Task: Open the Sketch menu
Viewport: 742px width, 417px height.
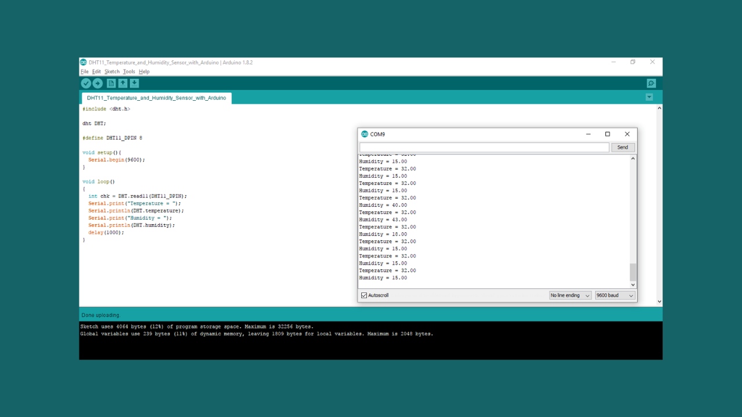Action: pyautogui.click(x=112, y=72)
